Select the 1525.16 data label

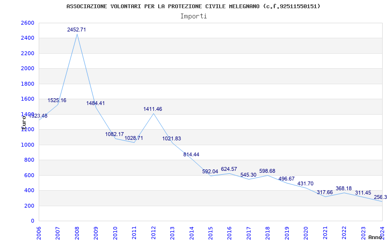57,101
